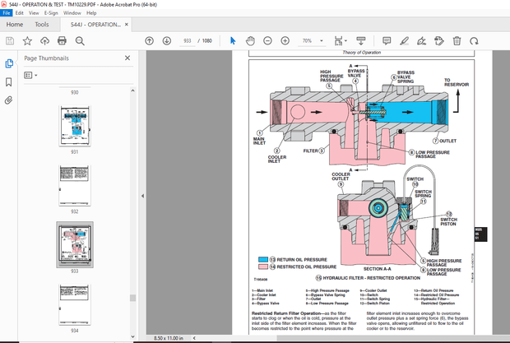Open the Help menu
Screen dimensions: 510x343
(x=91, y=13)
